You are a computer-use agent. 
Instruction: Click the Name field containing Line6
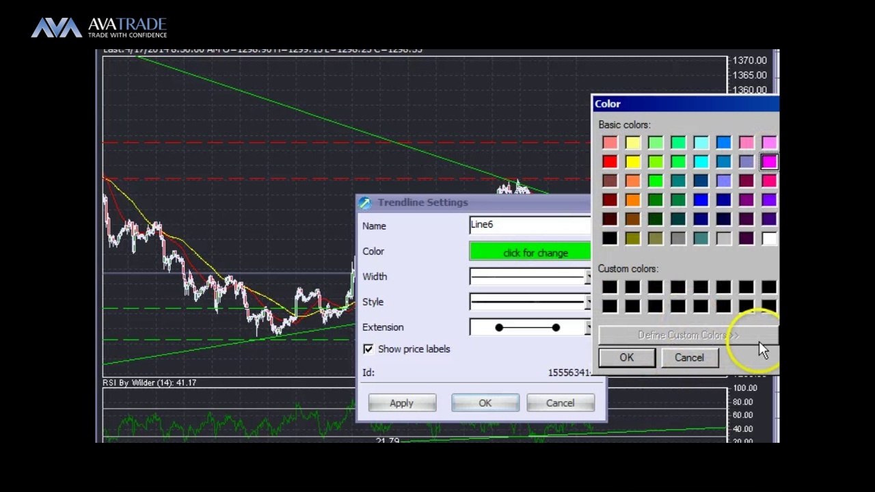coord(530,225)
